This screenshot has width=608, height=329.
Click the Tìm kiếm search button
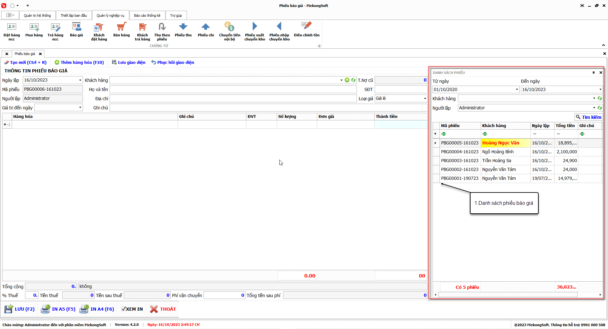(588, 117)
